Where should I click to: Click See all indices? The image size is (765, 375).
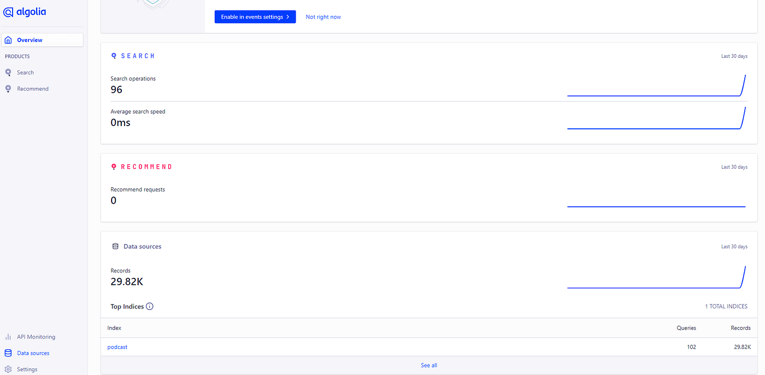(x=429, y=365)
